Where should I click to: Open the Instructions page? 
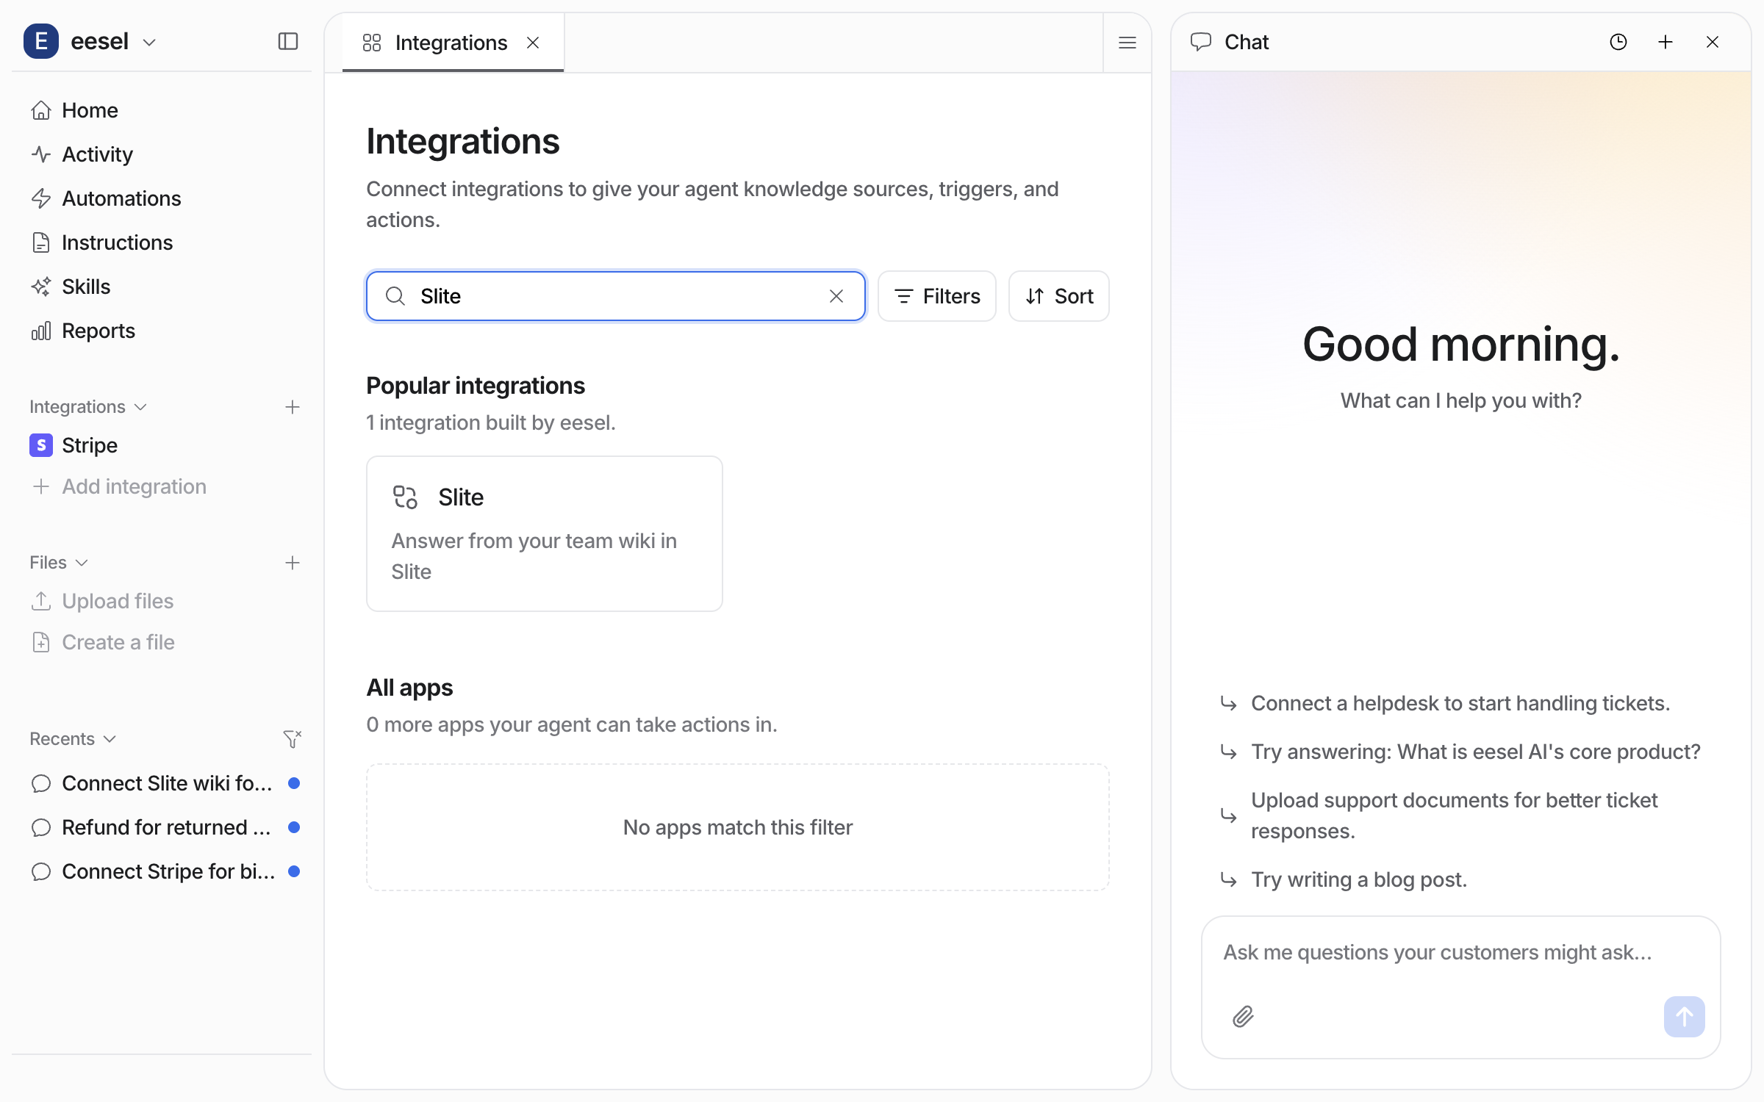point(162,242)
